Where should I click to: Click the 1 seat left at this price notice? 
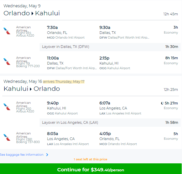coord(91,159)
